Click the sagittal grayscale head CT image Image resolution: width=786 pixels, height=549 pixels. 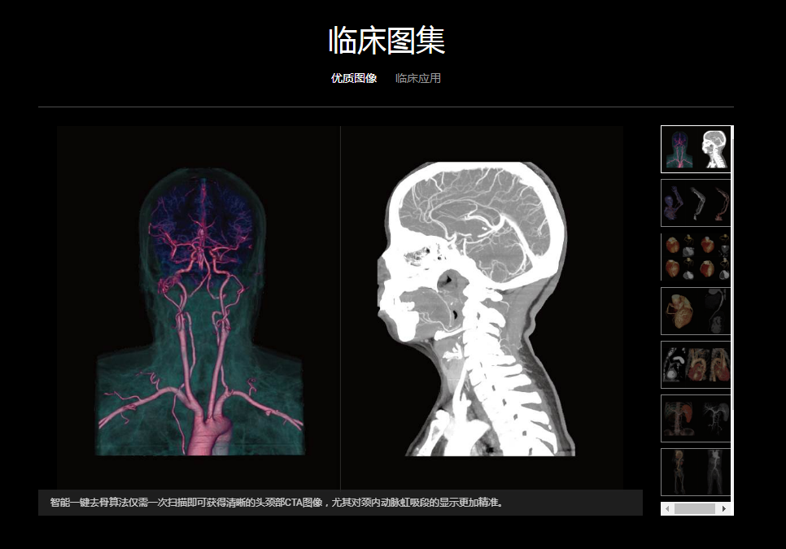pos(475,308)
